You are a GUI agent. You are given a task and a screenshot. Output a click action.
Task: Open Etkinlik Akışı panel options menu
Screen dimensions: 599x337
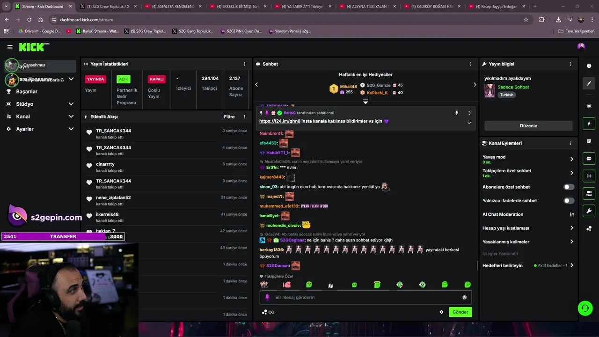[244, 117]
